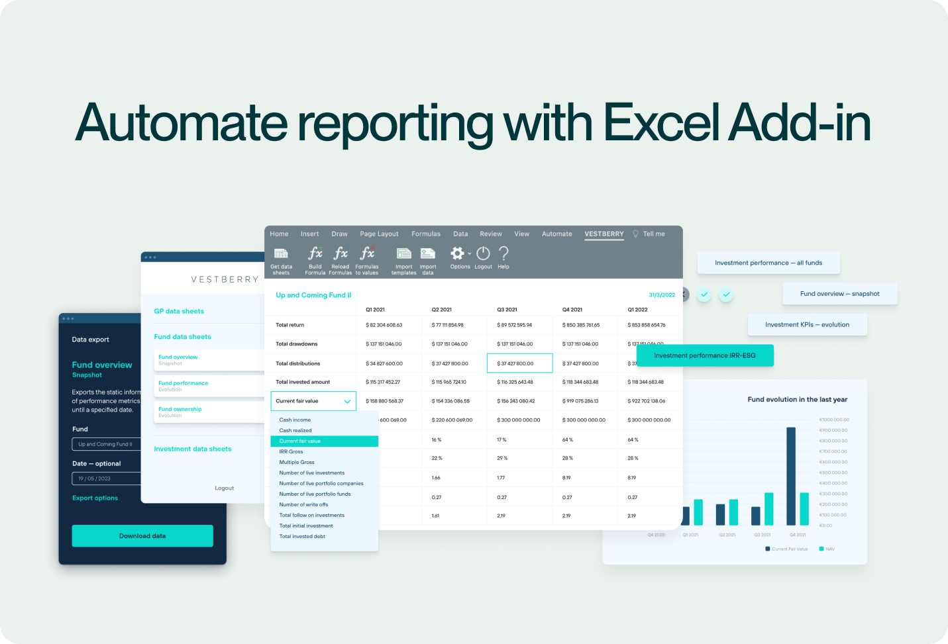Click cell $ 34 827 600.00
This screenshot has width=948, height=644.
pos(384,363)
